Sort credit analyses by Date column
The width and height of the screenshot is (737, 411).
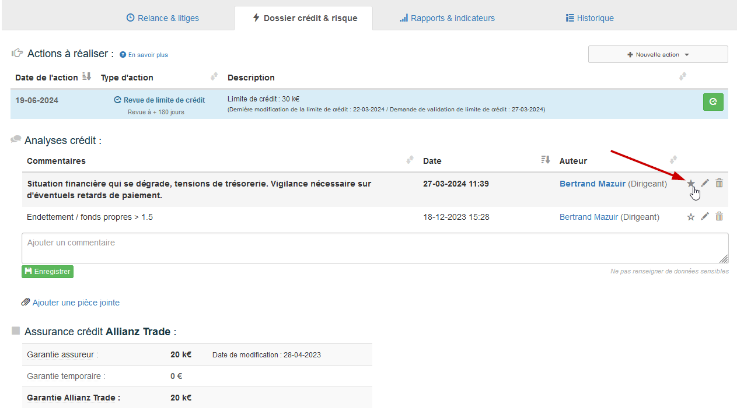click(x=546, y=160)
